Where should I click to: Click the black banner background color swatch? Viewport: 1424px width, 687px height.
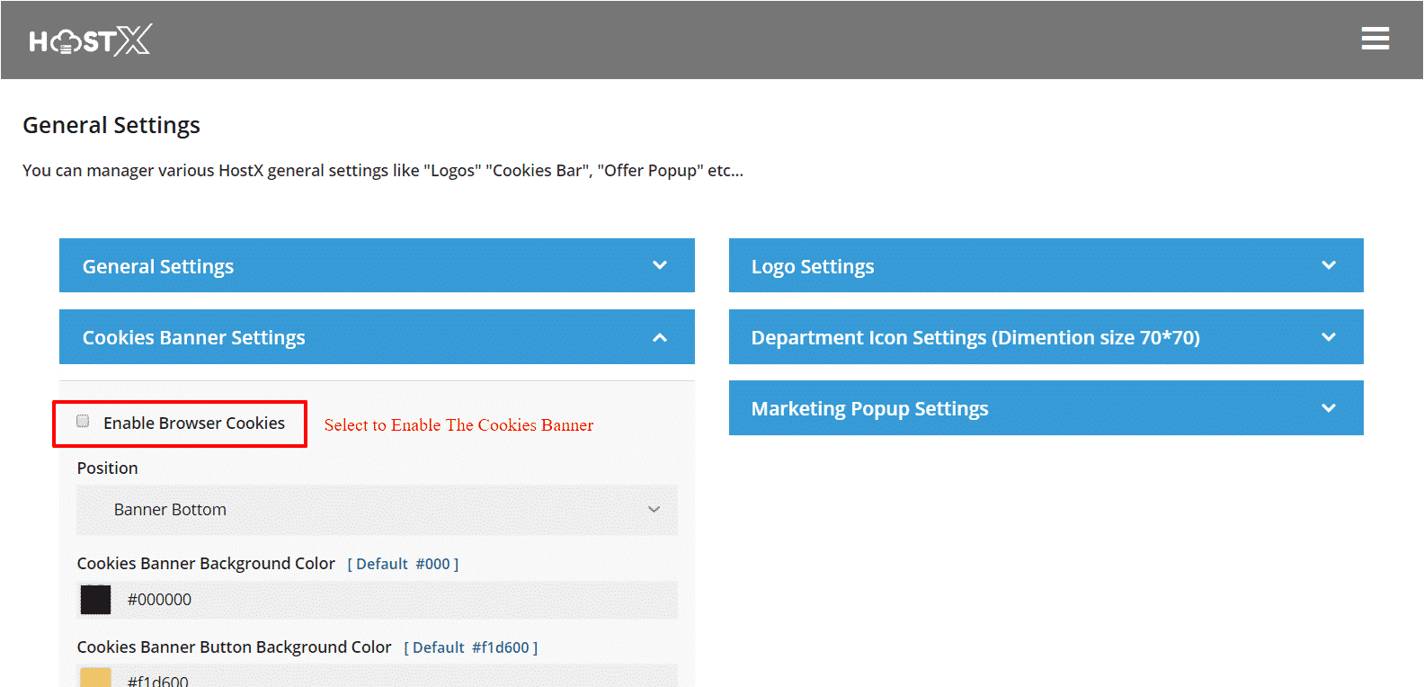95,600
